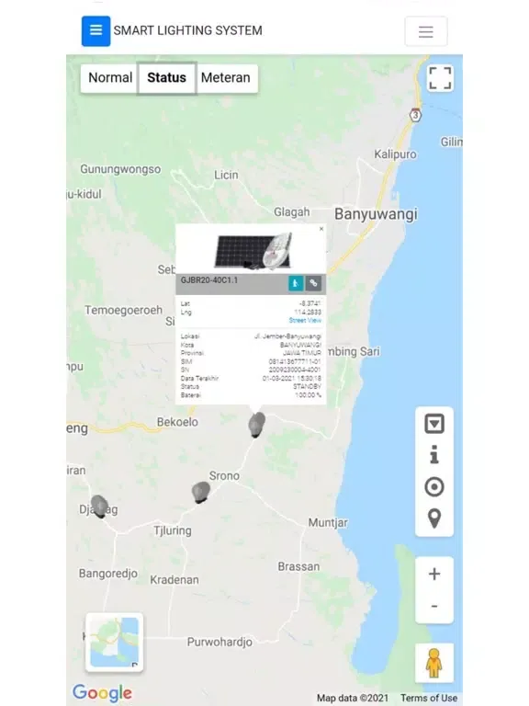Expand the top-right hamburger navigation menu
The width and height of the screenshot is (529, 706).
click(425, 31)
